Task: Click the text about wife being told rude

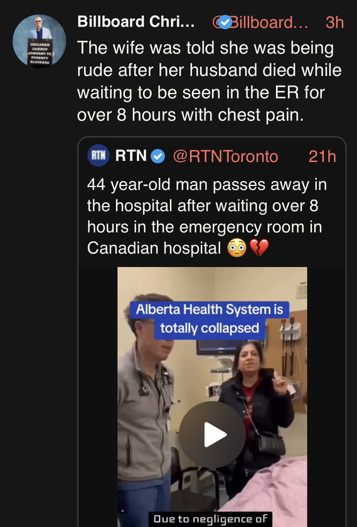Action: coord(209,81)
